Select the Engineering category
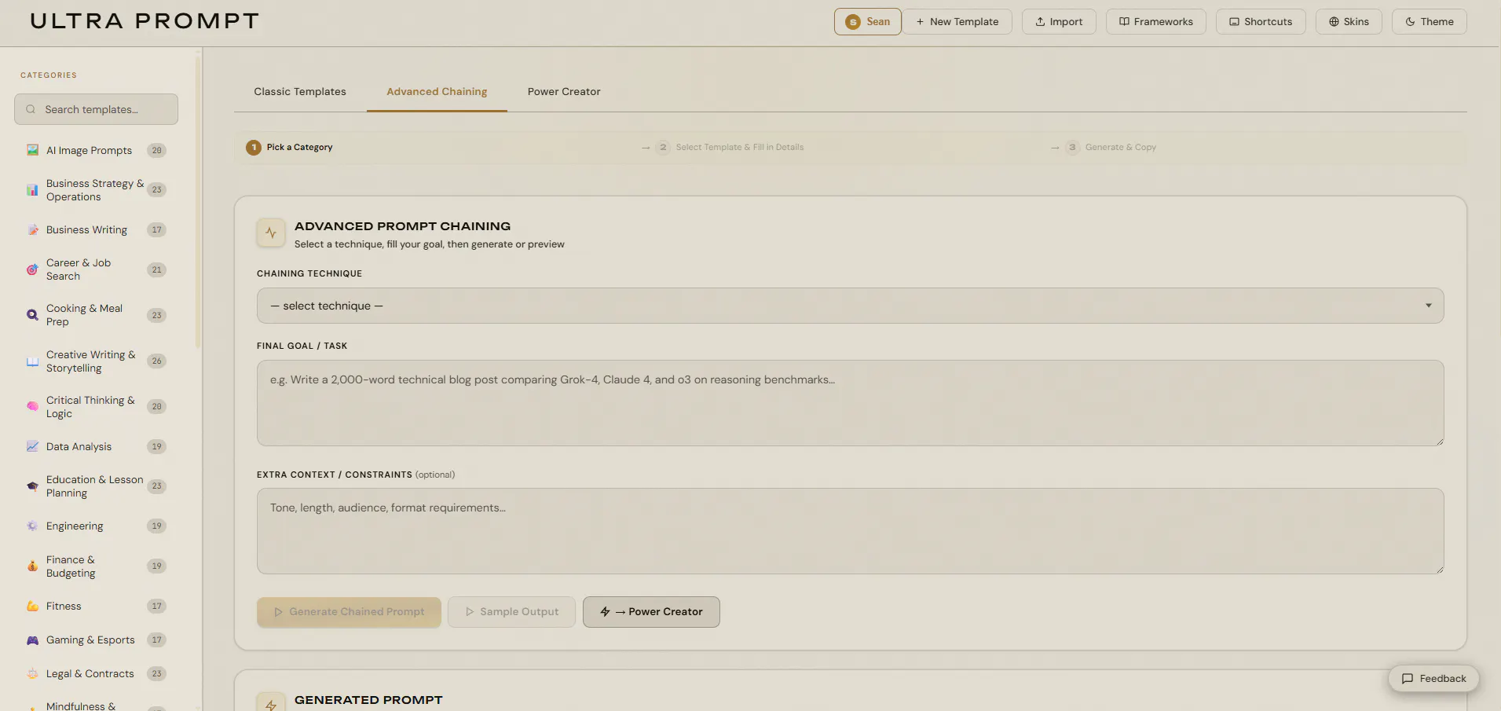This screenshot has height=711, width=1501. point(96,526)
